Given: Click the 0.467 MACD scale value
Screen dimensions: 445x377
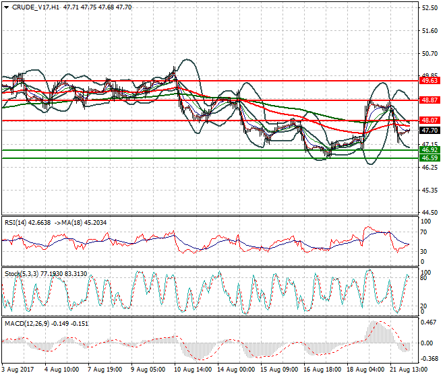Looking at the screenshot, I should point(427,324).
